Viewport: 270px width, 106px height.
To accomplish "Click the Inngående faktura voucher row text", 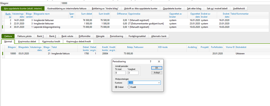I will [x=61, y=54].
